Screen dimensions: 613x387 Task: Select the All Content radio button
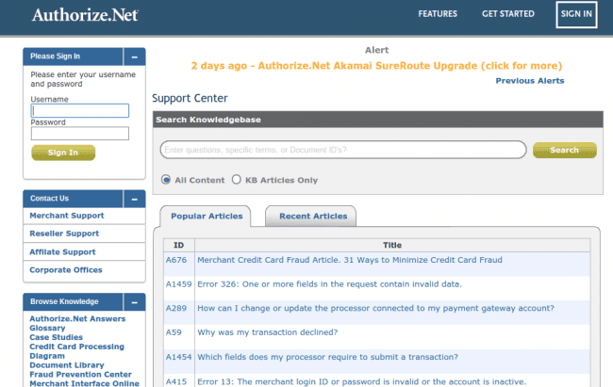pyautogui.click(x=167, y=180)
